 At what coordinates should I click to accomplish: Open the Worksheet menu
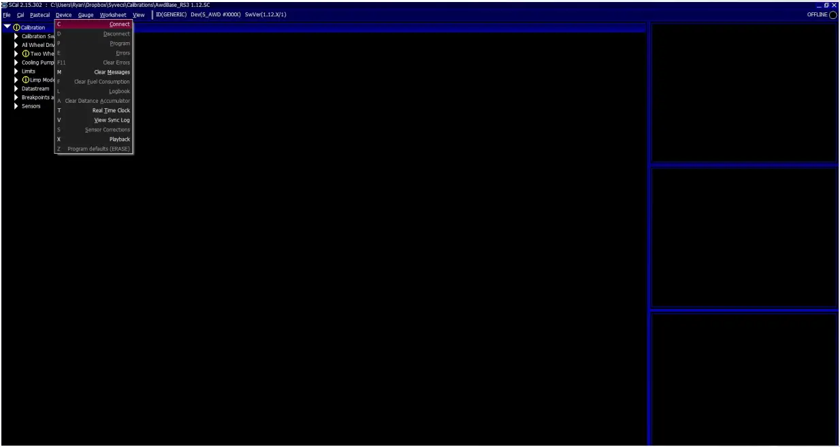113,15
